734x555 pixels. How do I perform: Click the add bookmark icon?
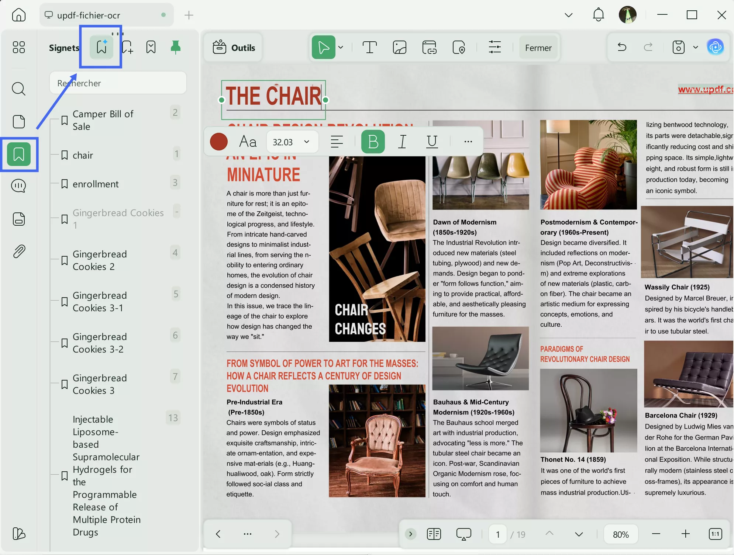[x=127, y=47]
